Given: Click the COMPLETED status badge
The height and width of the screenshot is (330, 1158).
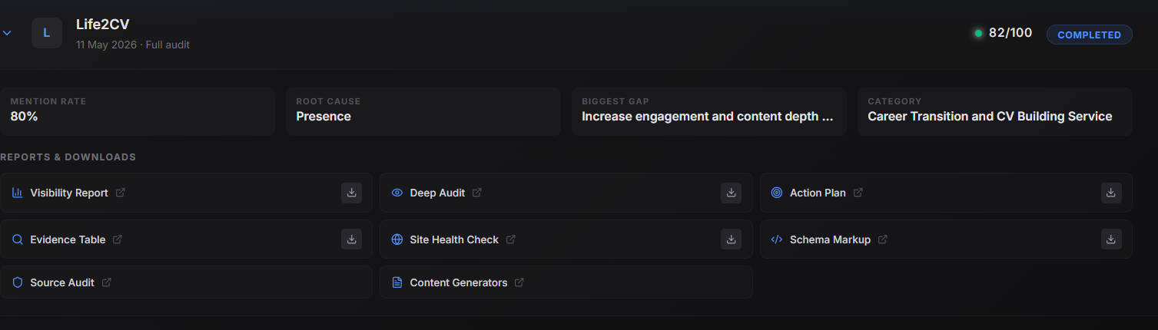Looking at the screenshot, I should coord(1089,35).
